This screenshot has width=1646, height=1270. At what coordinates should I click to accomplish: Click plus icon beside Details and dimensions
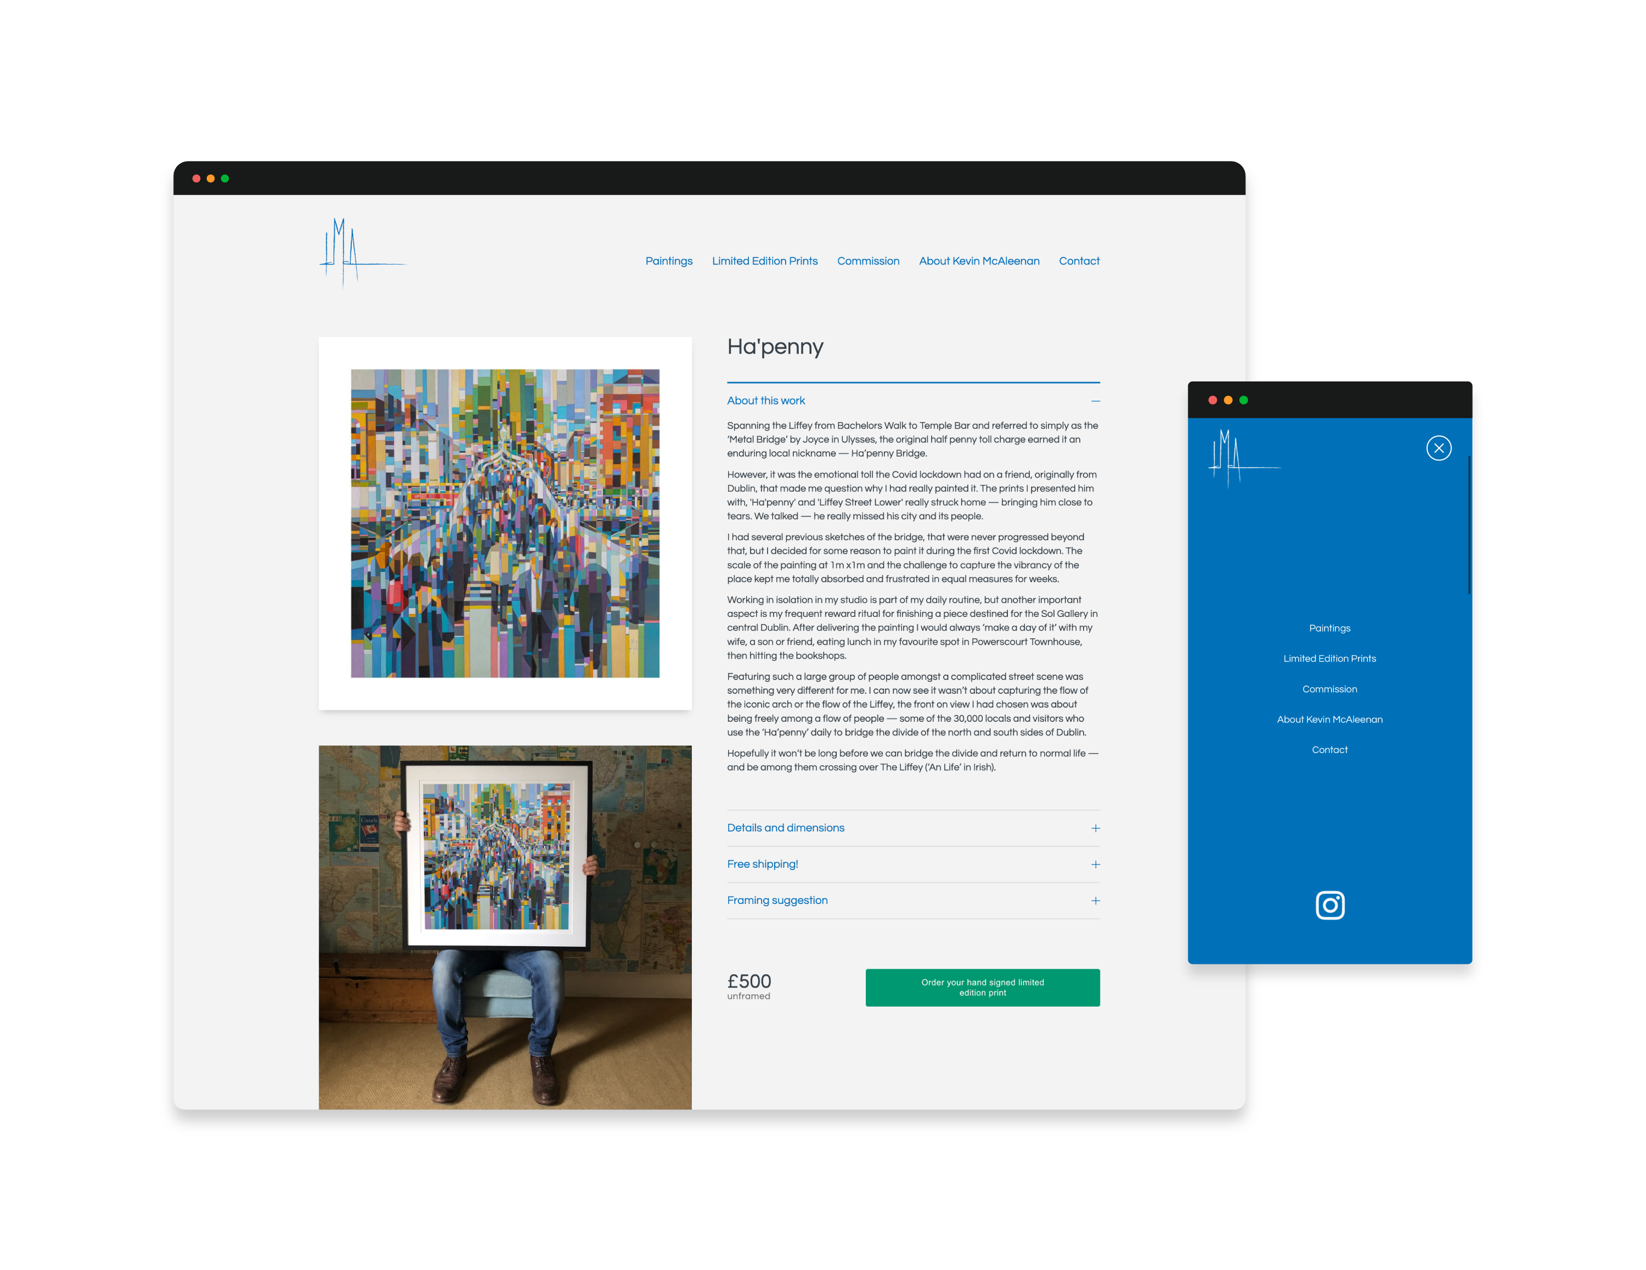coord(1095,828)
